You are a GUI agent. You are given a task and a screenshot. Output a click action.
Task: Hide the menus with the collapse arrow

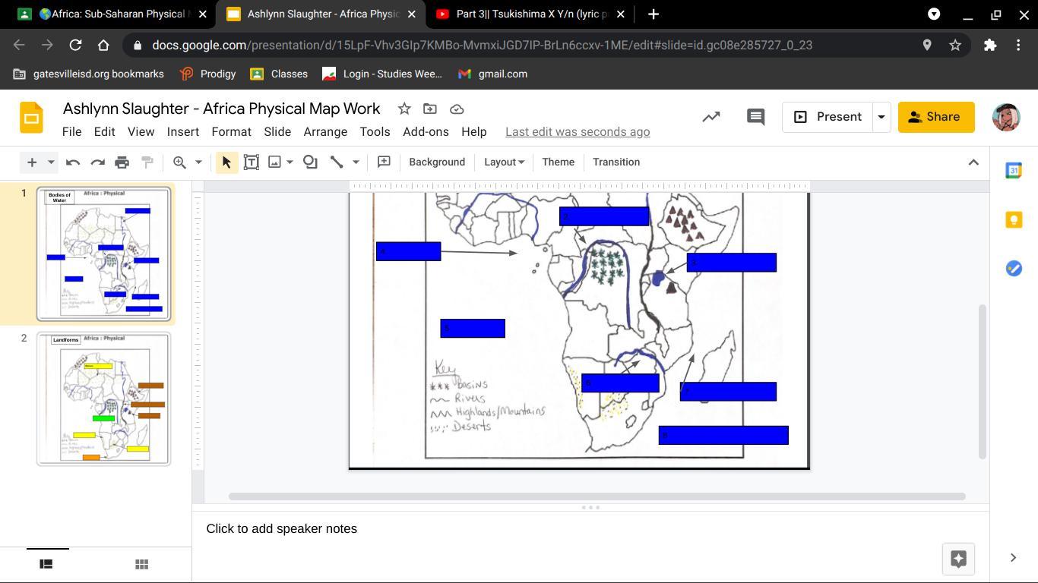click(x=973, y=162)
